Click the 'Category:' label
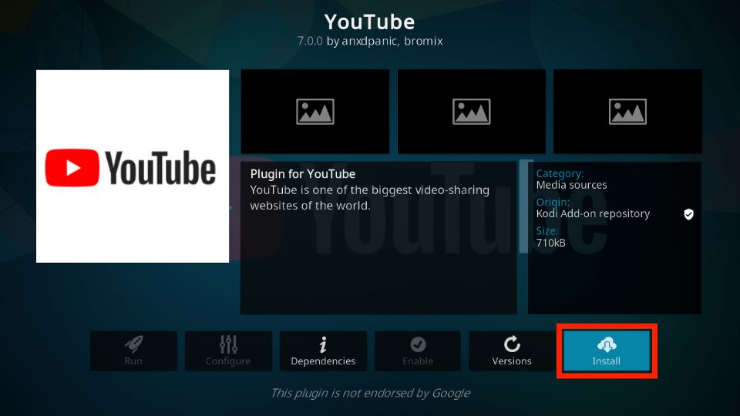Image resolution: width=740 pixels, height=416 pixels. click(x=560, y=173)
